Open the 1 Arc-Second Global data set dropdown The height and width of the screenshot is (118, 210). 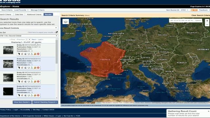pyautogui.click(x=29, y=36)
